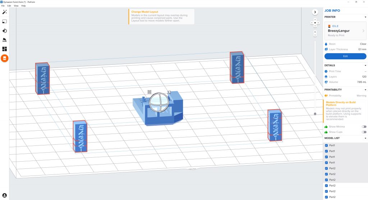
Task: Collapse the PRINTER section
Action: [x=365, y=17]
